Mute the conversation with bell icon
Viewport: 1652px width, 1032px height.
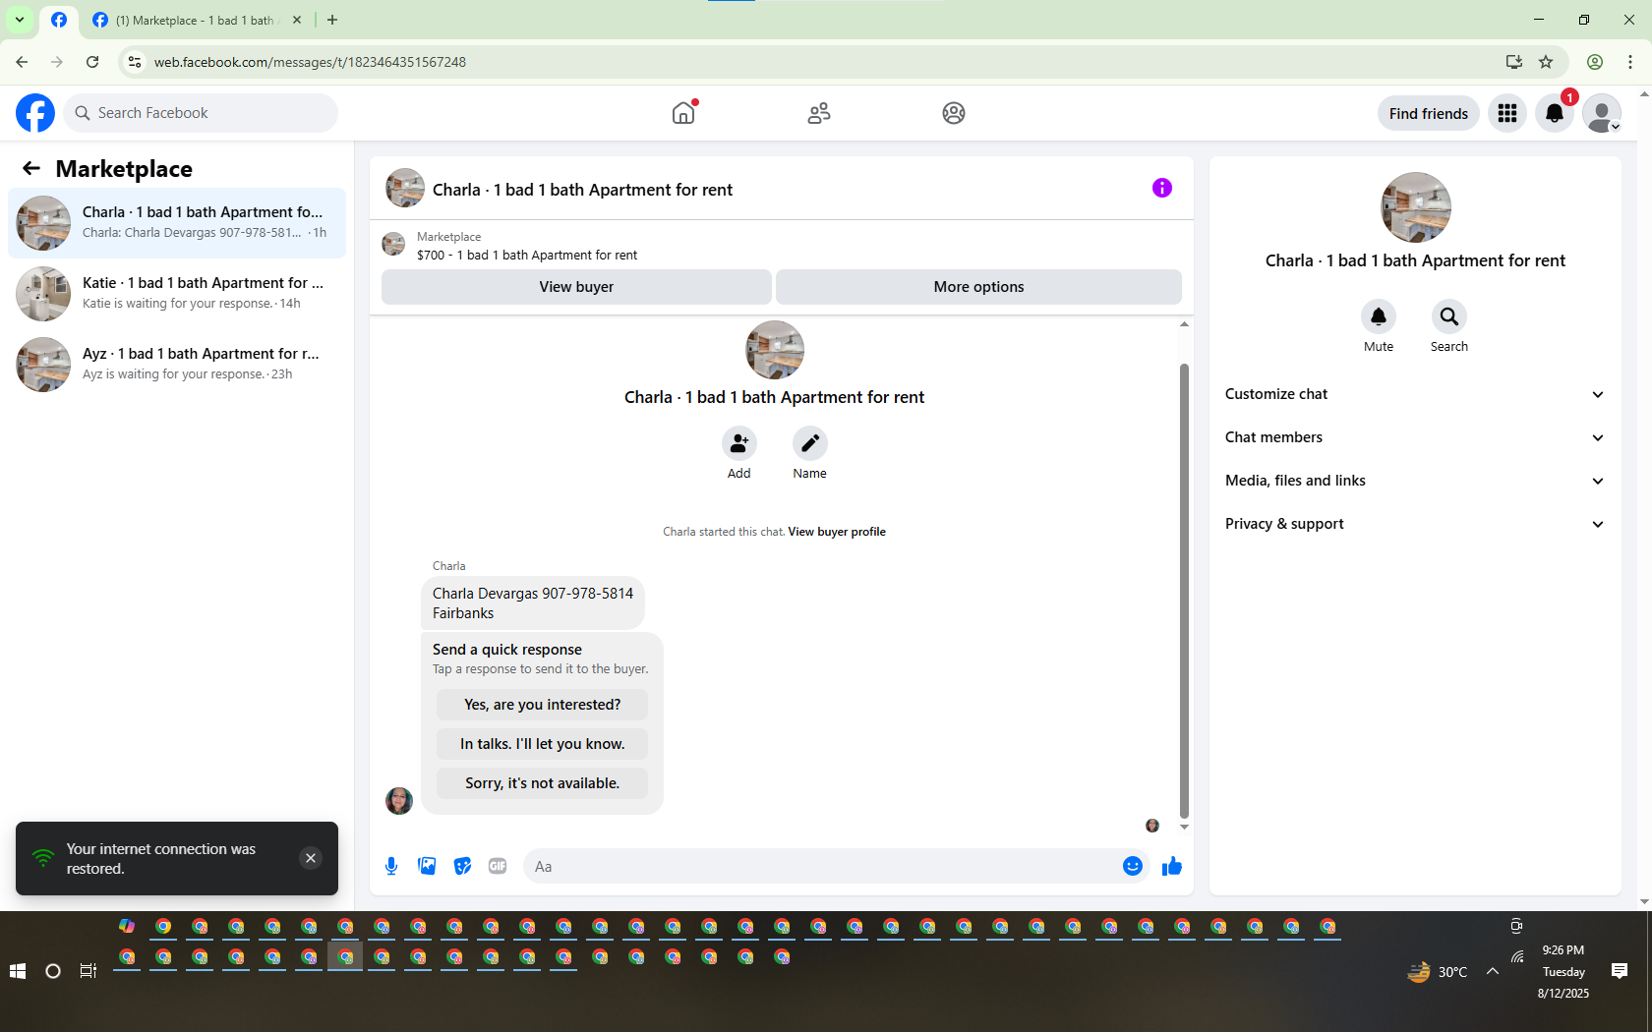1379,316
